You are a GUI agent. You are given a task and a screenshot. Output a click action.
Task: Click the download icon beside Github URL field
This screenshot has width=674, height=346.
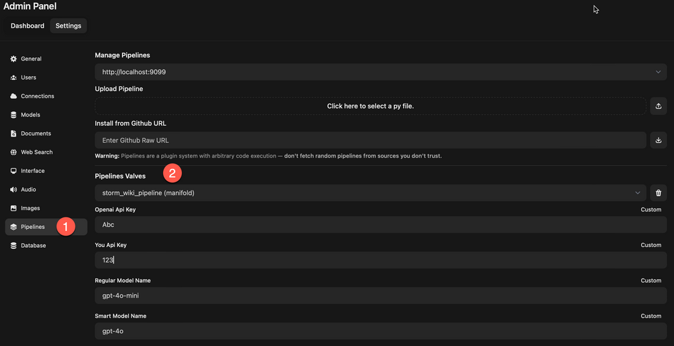coord(658,141)
